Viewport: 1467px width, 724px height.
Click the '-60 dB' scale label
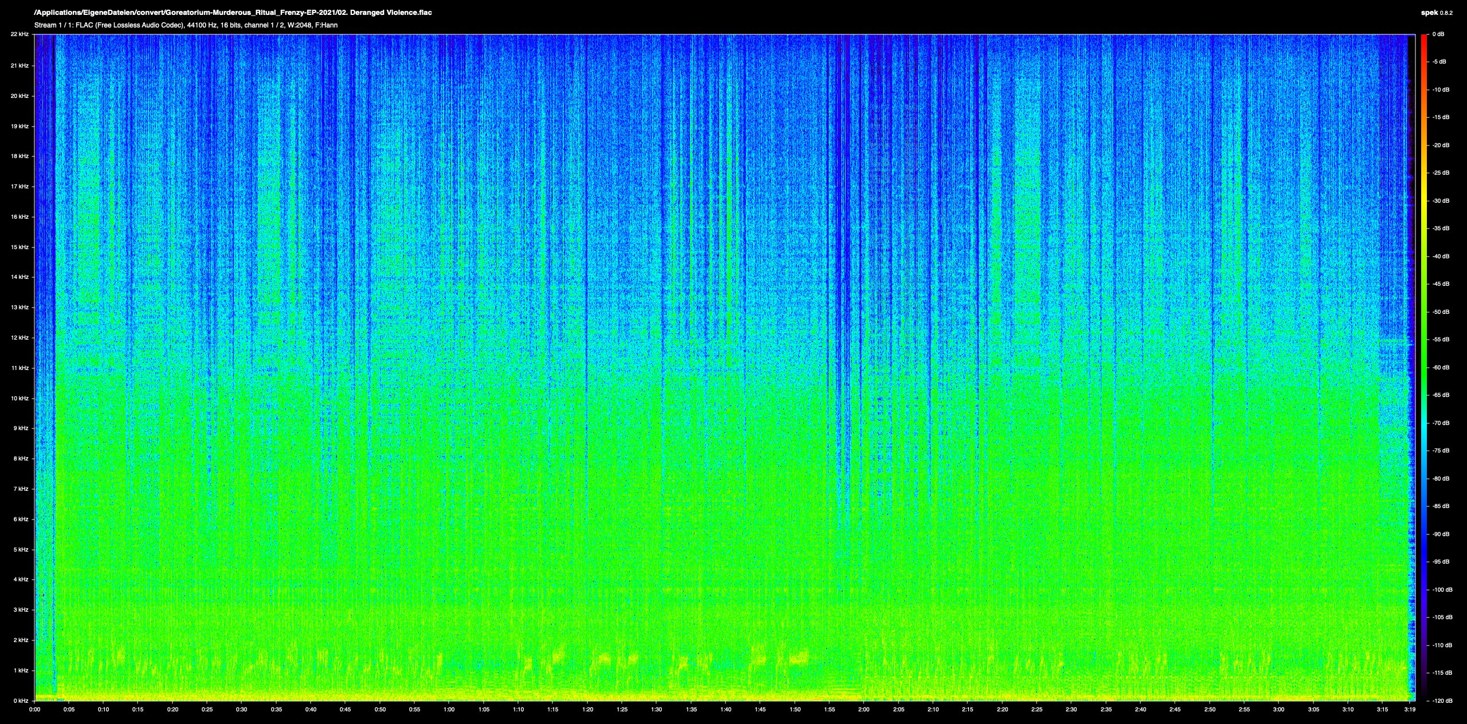(x=1441, y=368)
